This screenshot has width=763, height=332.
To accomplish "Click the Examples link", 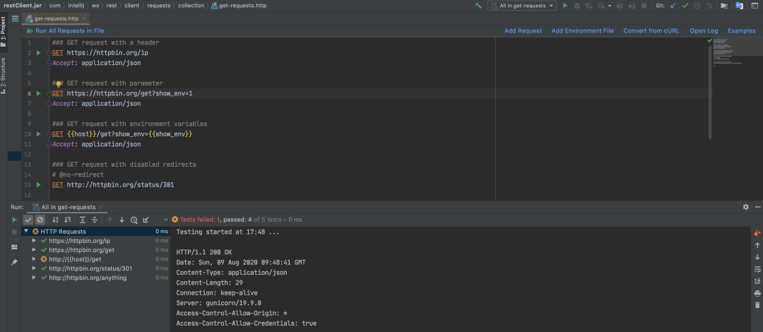I will (x=742, y=30).
